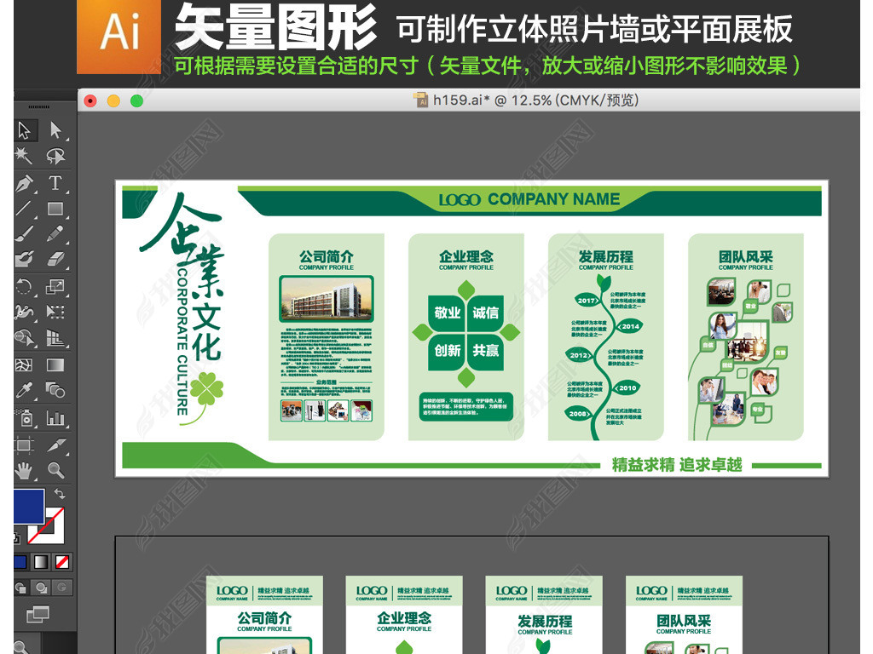Select the Magic Wand tool
Viewport: 873px width, 654px height.
pos(24,156)
